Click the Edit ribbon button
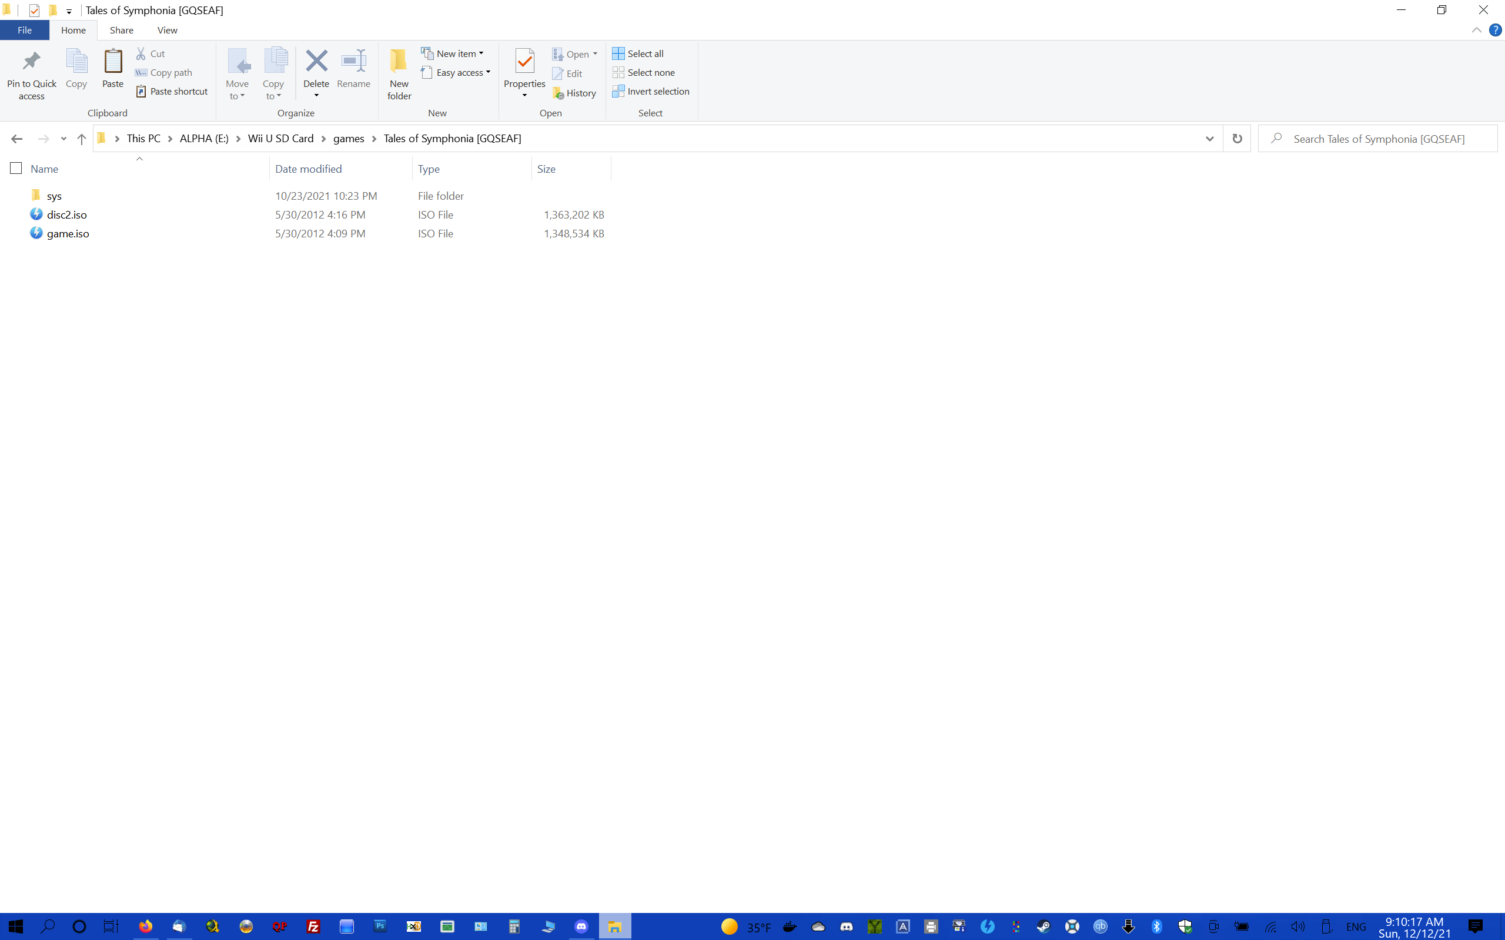1505x940 pixels. (568, 73)
